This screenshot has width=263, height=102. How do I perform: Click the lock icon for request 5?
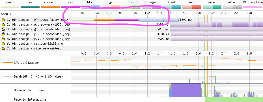coord(3,39)
